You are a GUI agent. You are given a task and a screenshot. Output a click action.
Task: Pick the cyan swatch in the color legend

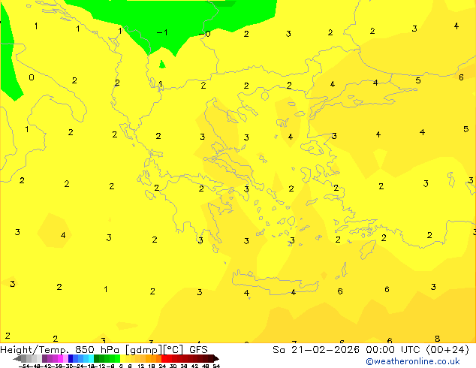[x=91, y=358]
